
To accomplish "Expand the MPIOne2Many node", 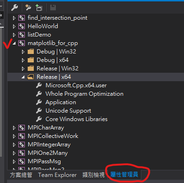I will [x=14, y=153].
